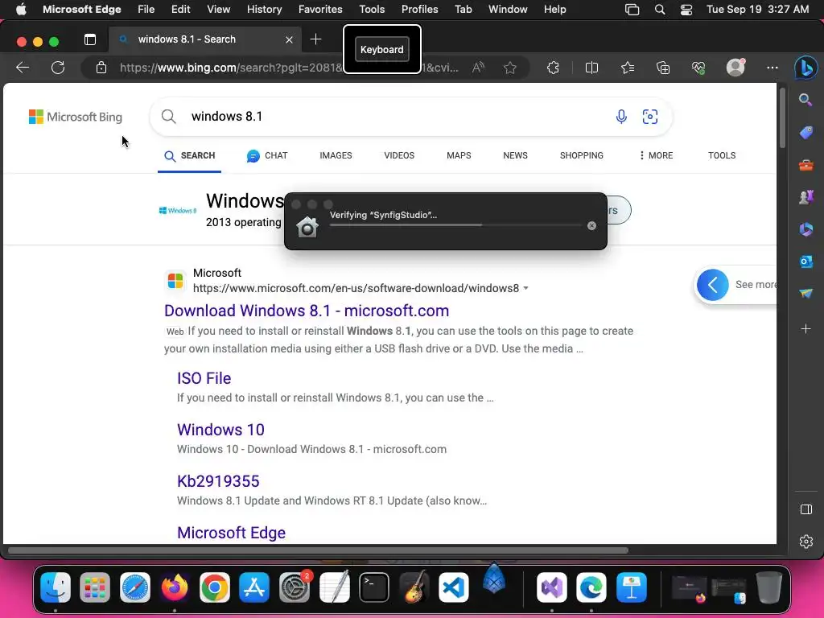
Task: Switch to the CHAT tab
Action: (x=267, y=155)
